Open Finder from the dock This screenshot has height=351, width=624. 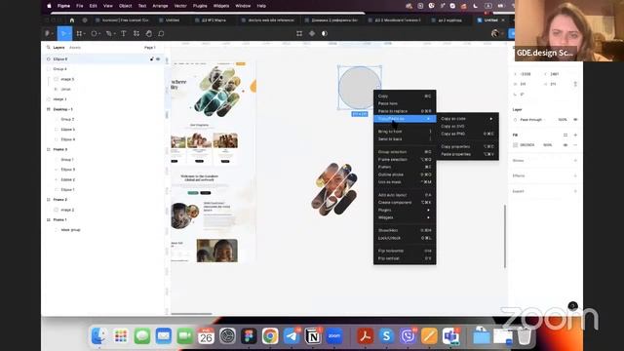98,335
